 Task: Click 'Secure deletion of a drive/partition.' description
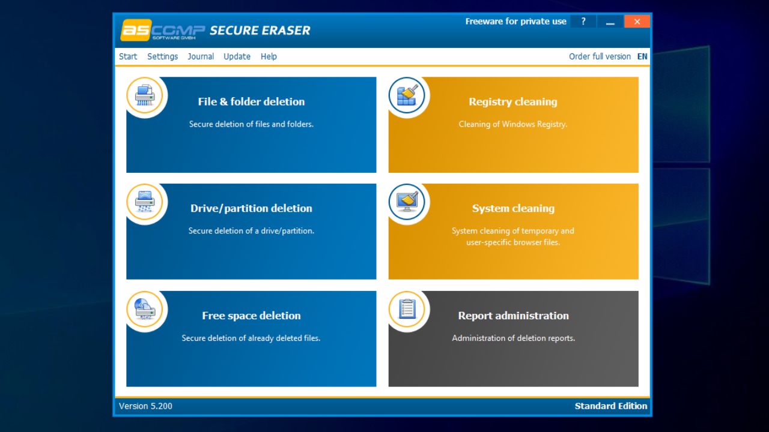click(251, 231)
